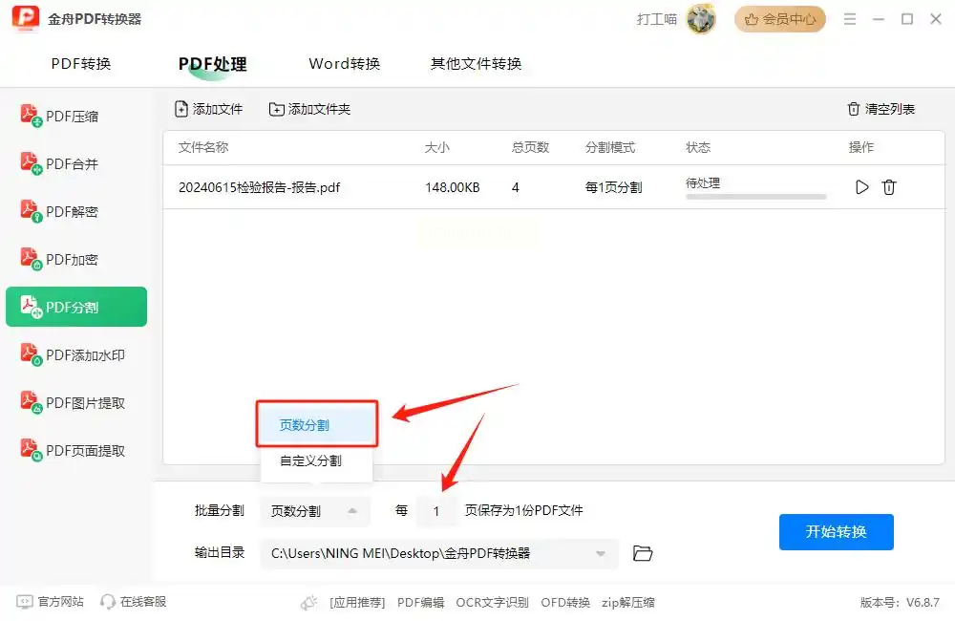
Task: Click the user avatar picture
Action: [x=701, y=19]
